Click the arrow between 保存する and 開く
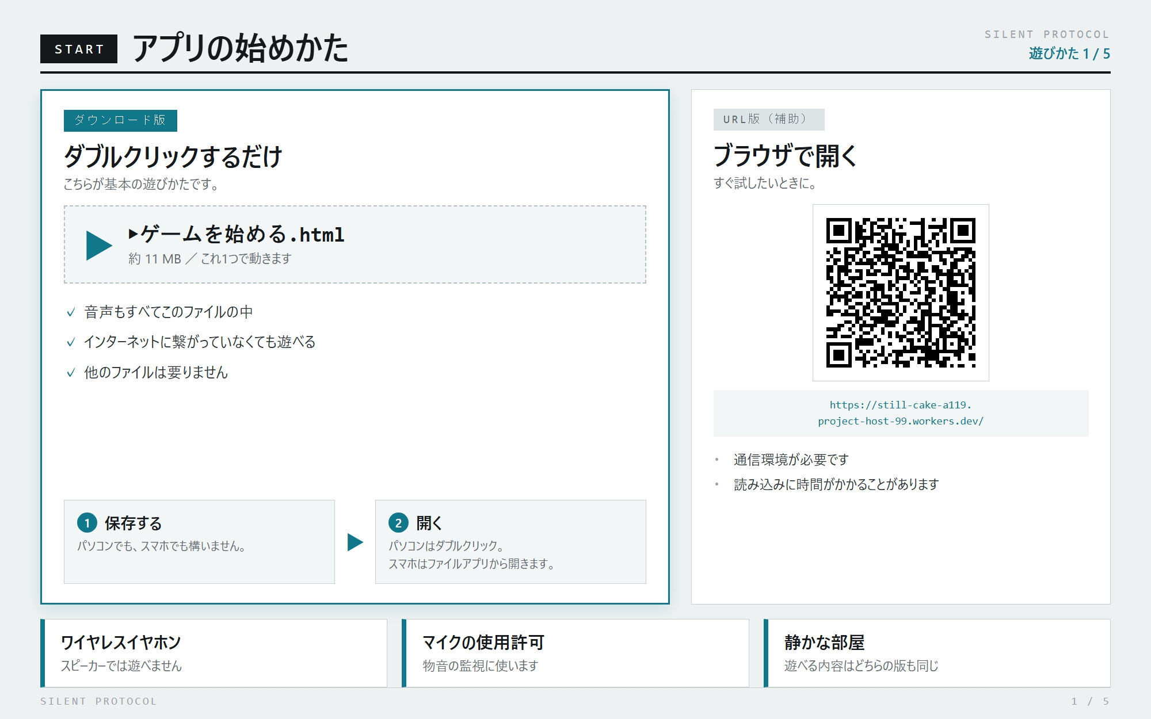The image size is (1151, 719). point(355,542)
